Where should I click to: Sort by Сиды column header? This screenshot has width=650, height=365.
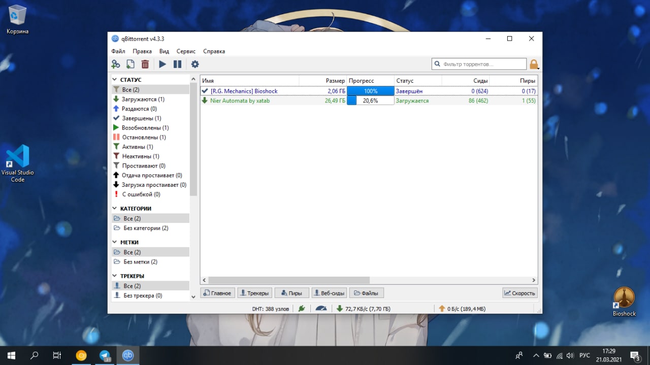tap(466, 81)
